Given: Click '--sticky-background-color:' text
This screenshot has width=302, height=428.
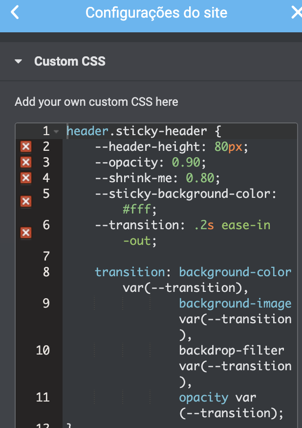Looking at the screenshot, I should coord(186,194).
